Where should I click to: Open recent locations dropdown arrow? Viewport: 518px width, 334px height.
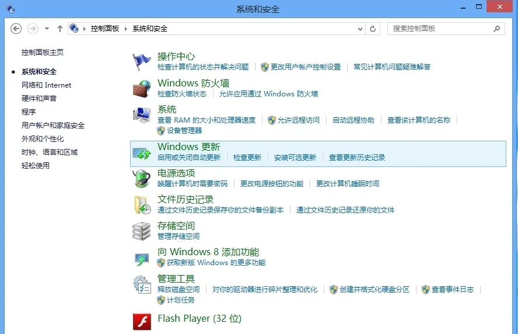47,29
